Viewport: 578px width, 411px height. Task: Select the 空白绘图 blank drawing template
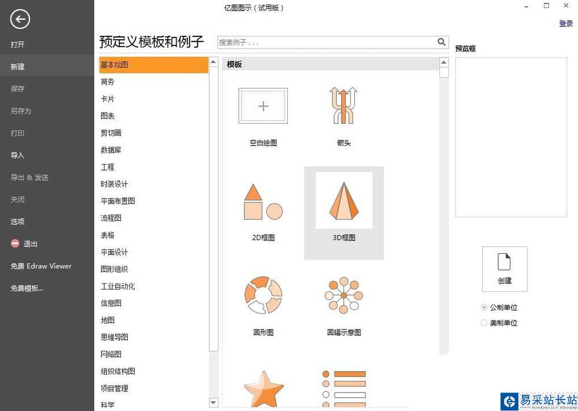pos(263,106)
